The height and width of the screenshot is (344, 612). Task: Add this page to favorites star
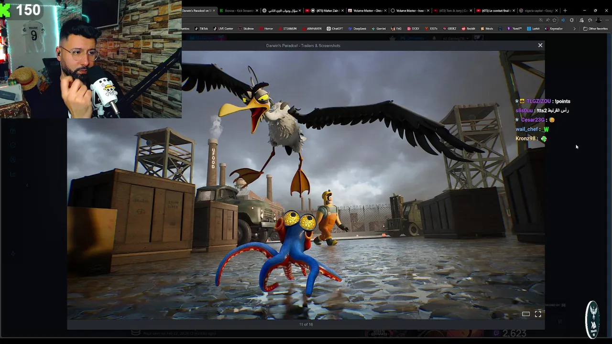[554, 20]
